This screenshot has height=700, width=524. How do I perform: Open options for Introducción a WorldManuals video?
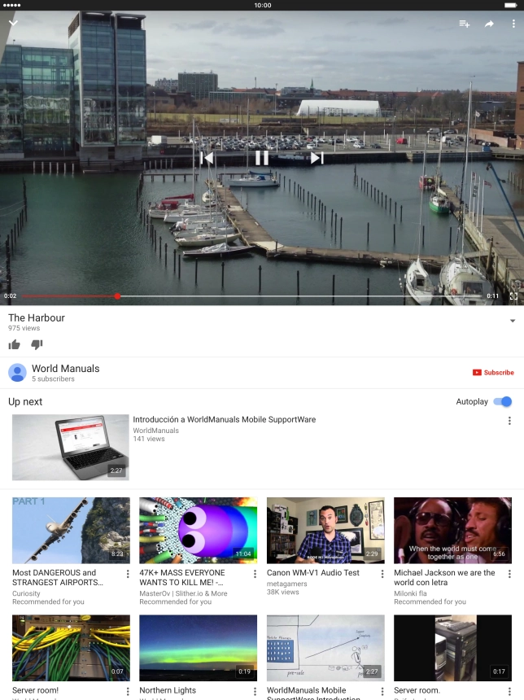[509, 421]
